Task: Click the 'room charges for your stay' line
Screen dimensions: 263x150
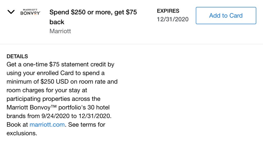Action: coord(47,90)
